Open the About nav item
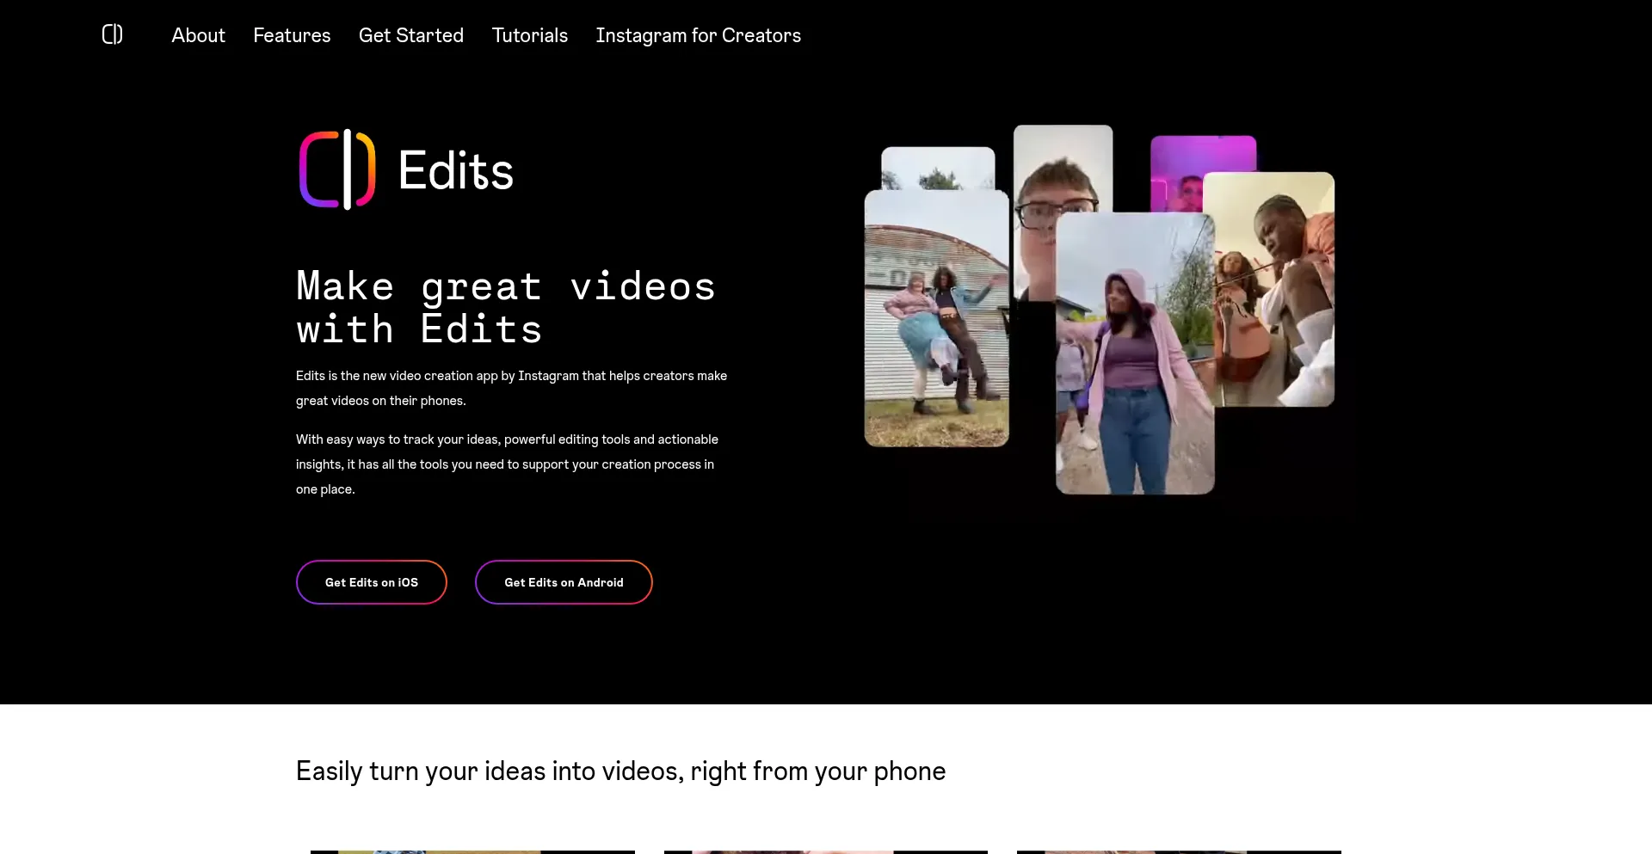Screen dimensions: 1652x854 pyautogui.click(x=198, y=35)
